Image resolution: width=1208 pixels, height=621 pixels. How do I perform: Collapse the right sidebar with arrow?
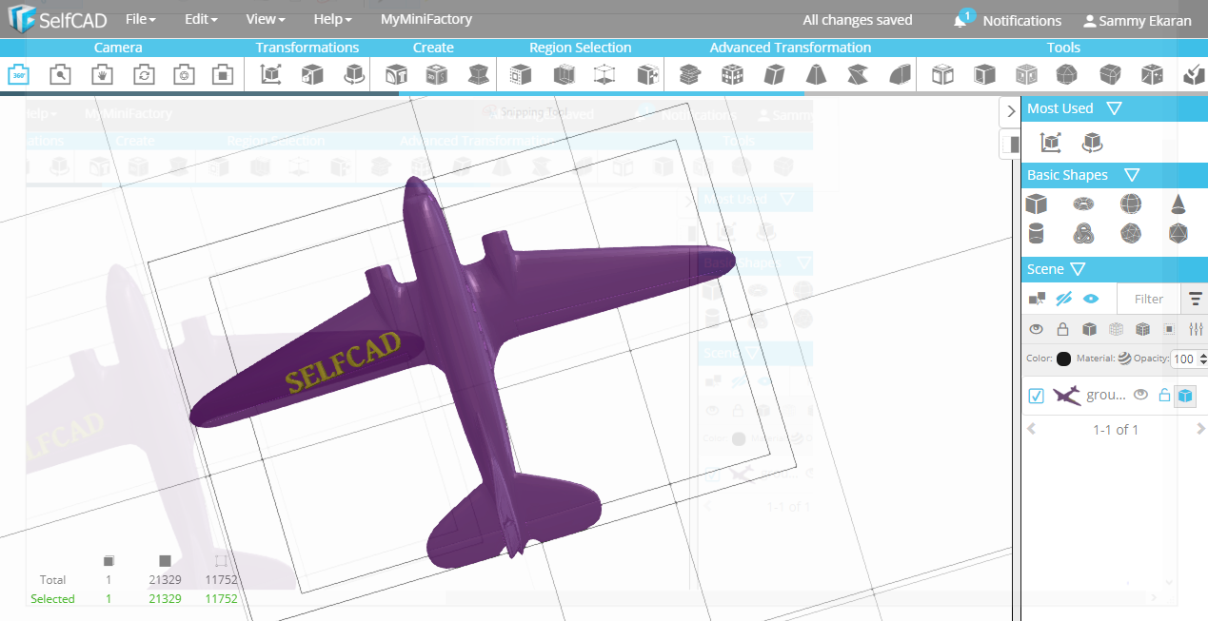1010,111
